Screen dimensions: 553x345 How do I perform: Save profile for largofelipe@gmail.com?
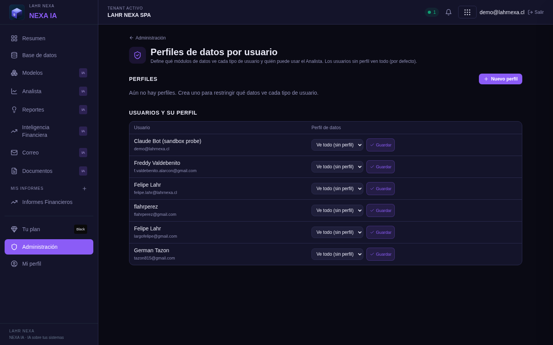pyautogui.click(x=381, y=232)
